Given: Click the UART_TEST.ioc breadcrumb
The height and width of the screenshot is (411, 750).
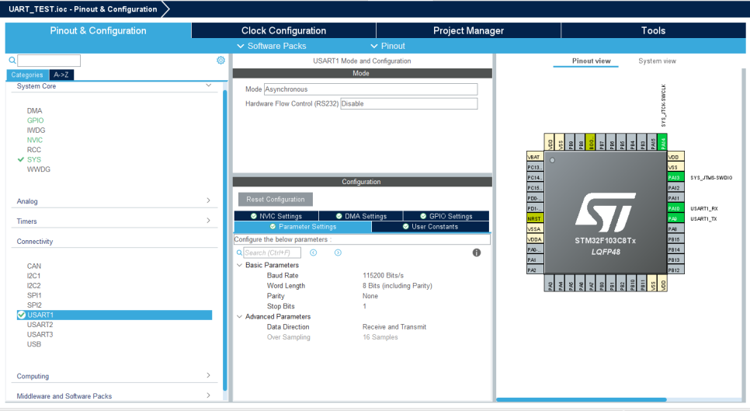Looking at the screenshot, I should tap(83, 9).
